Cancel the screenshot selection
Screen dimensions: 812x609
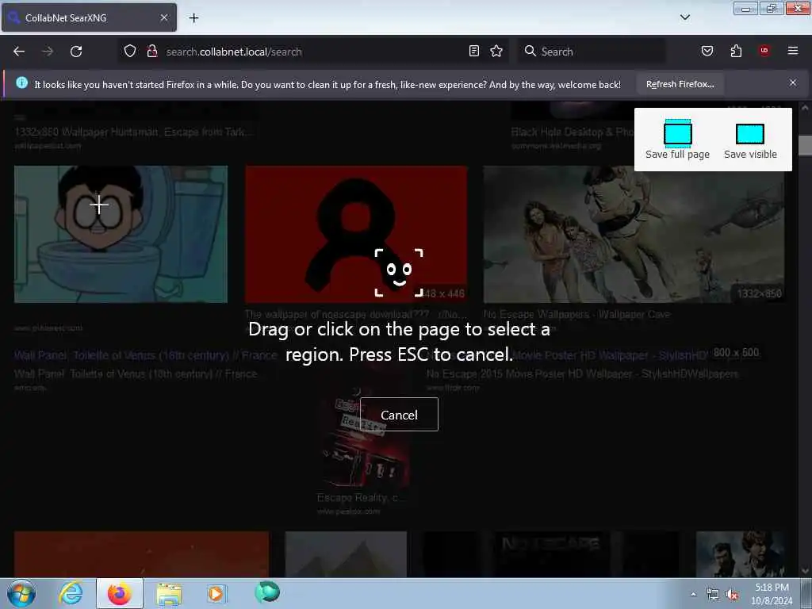click(399, 415)
